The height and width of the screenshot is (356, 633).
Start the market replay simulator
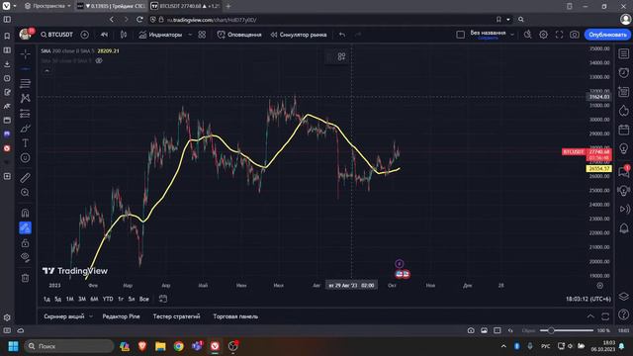299,35
